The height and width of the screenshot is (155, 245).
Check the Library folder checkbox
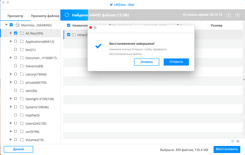tap(15, 74)
